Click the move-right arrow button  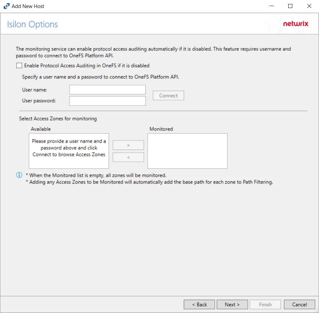tap(128, 145)
